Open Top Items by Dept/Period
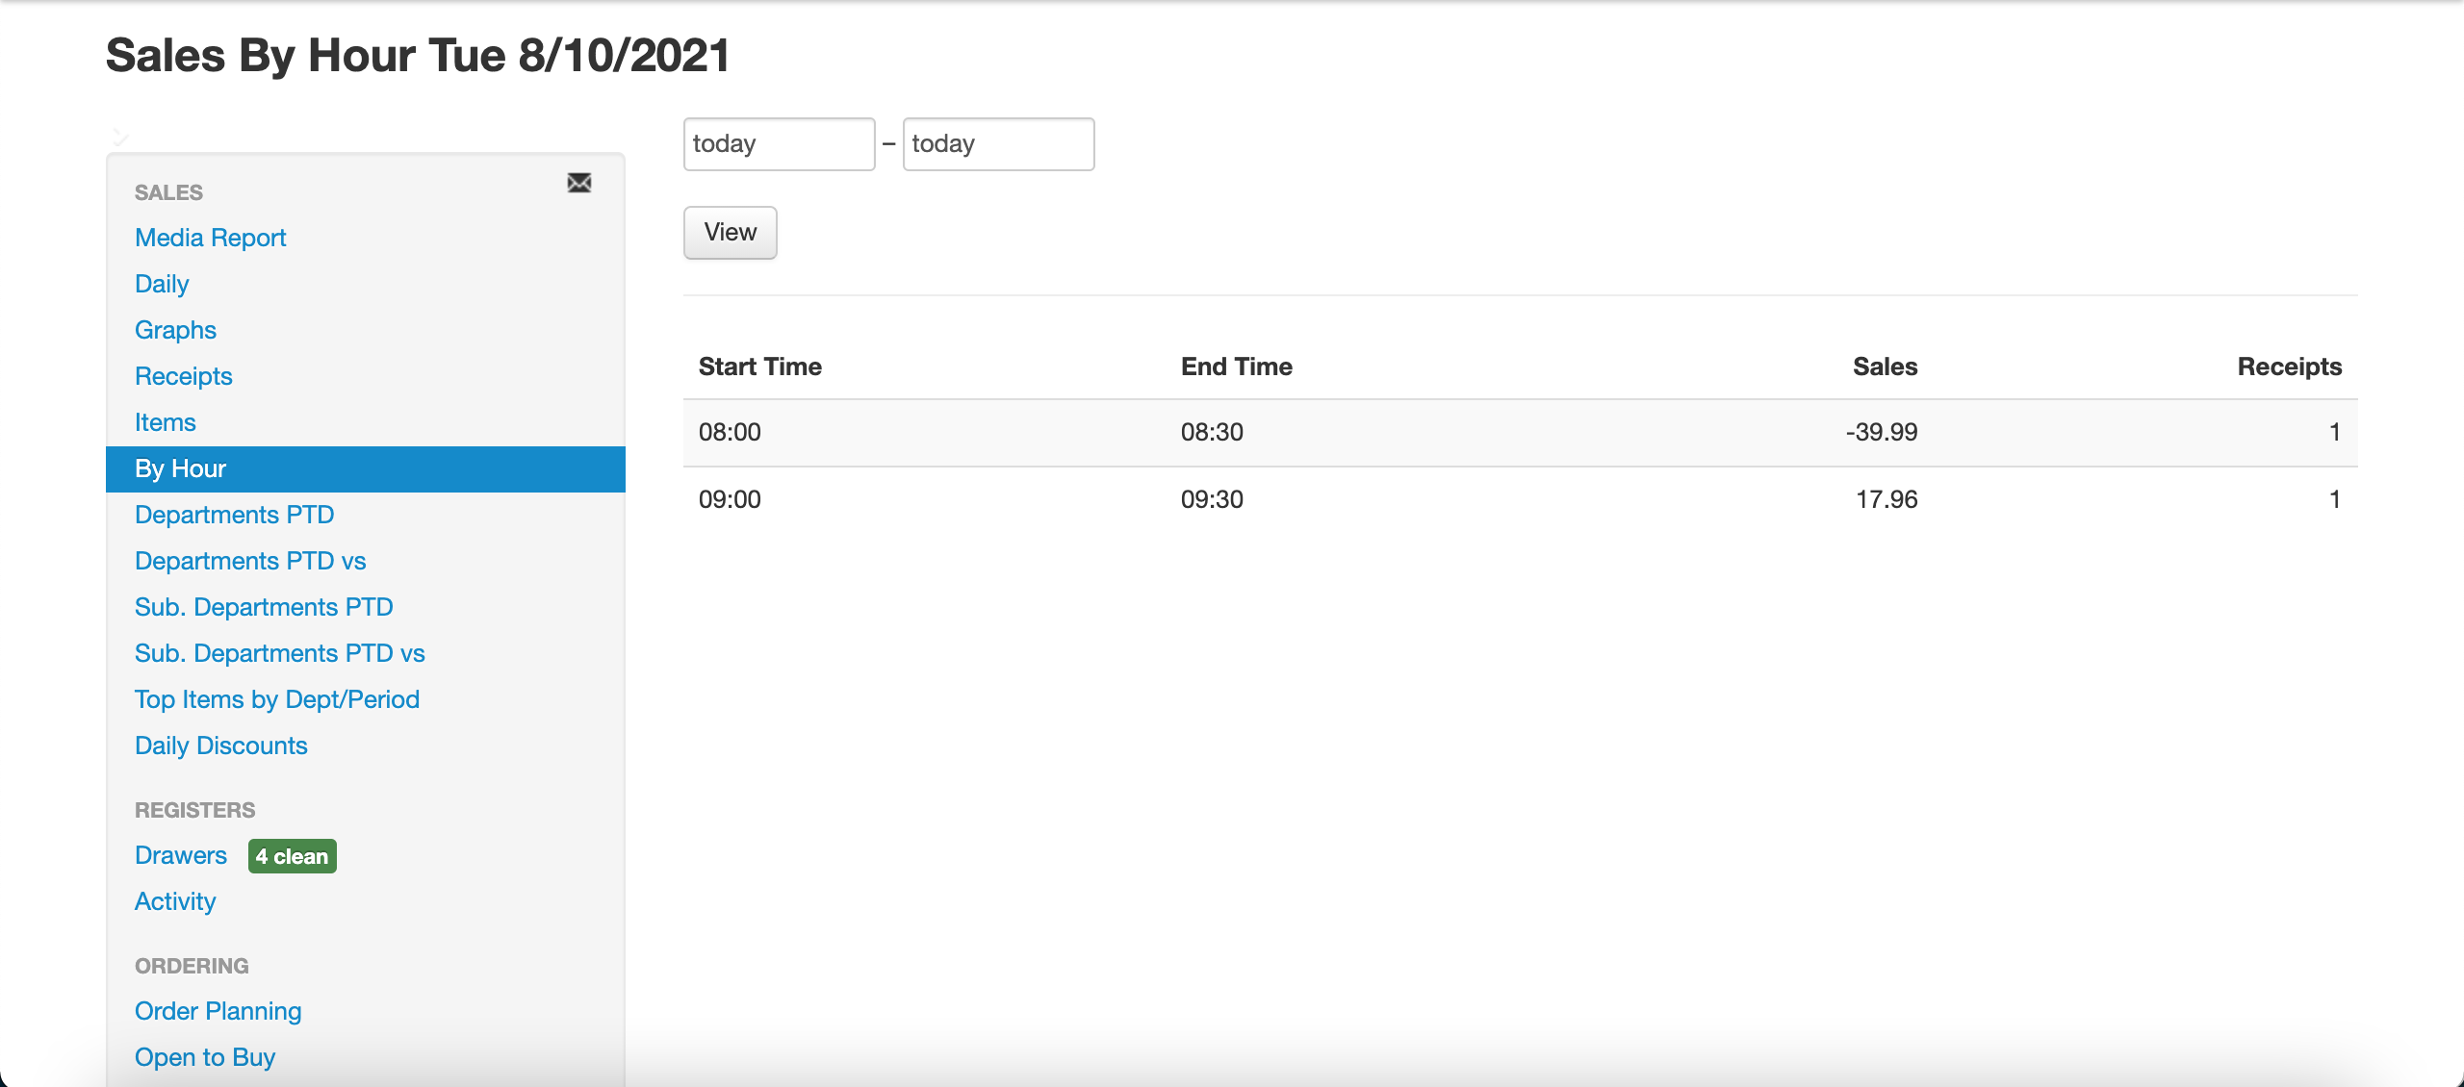 [277, 699]
